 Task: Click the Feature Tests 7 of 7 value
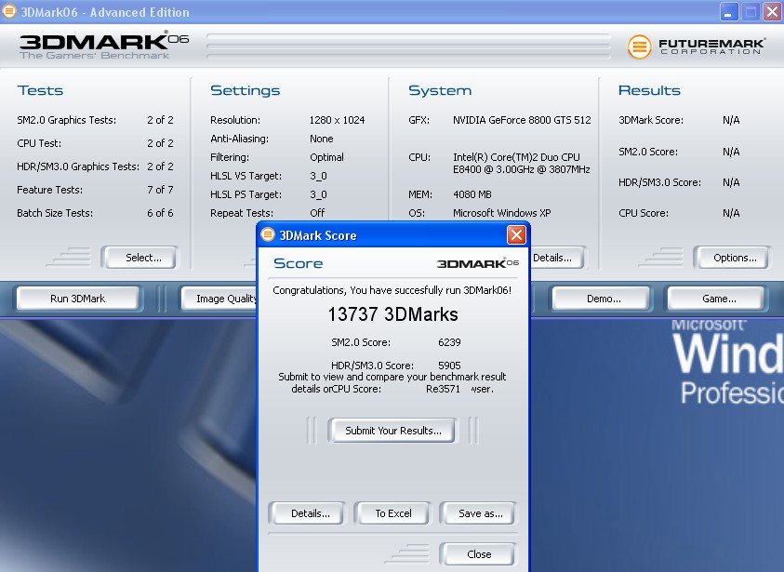pyautogui.click(x=160, y=190)
